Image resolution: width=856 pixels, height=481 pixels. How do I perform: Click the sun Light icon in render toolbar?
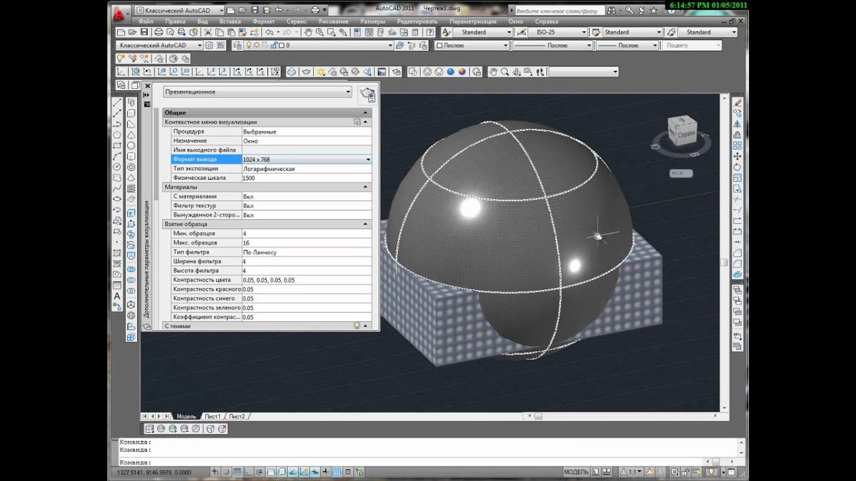click(321, 72)
